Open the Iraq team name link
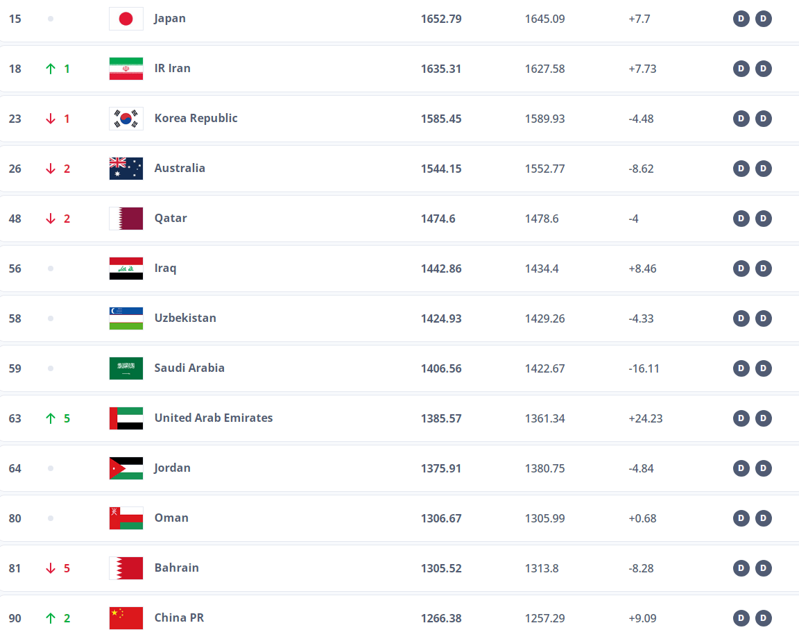799x639 pixels. point(165,268)
